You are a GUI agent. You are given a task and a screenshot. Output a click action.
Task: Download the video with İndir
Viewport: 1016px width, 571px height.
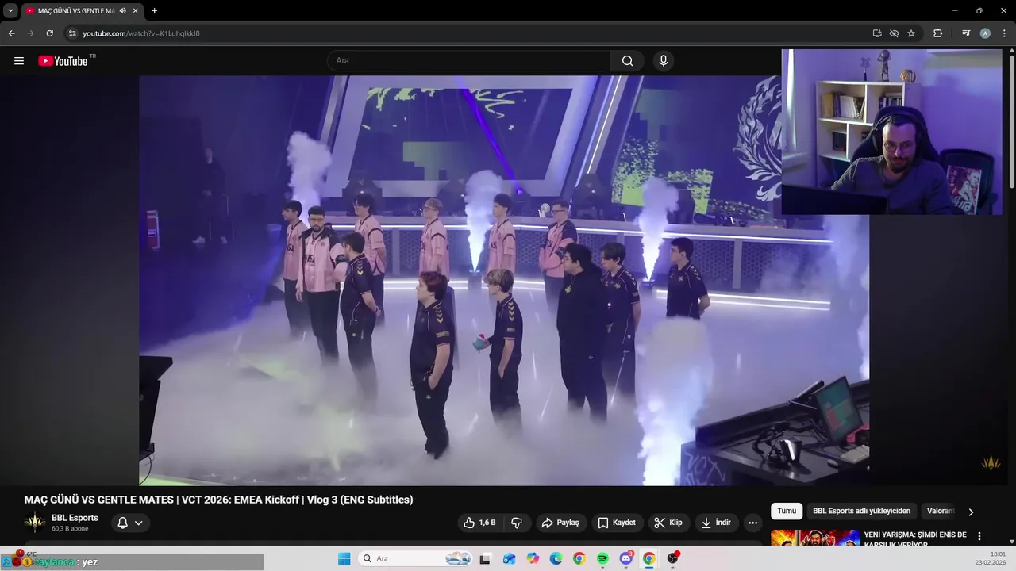716,523
